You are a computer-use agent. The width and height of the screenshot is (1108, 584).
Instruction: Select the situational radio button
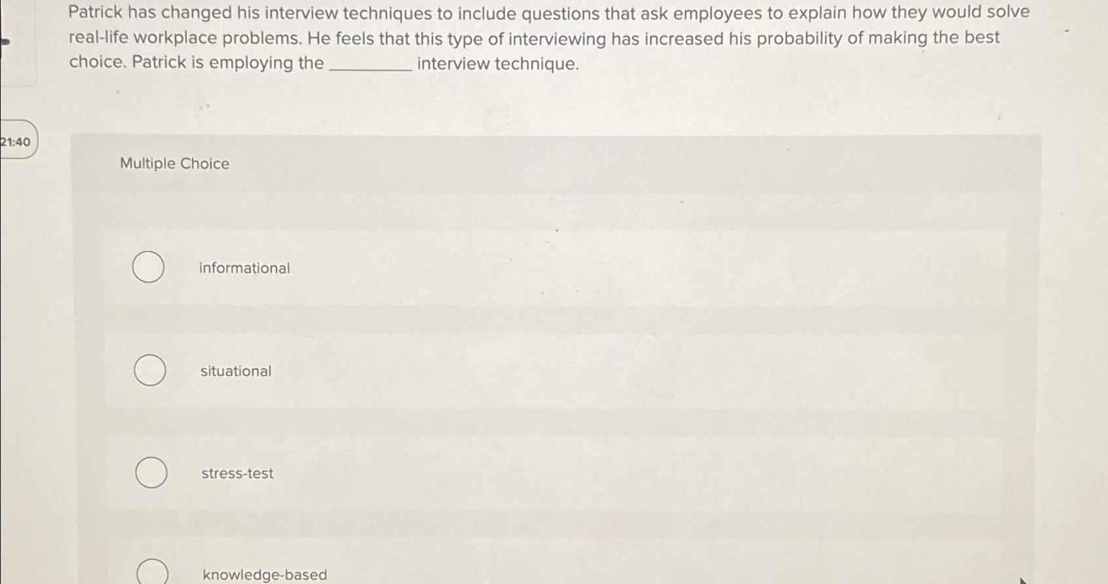tap(149, 370)
